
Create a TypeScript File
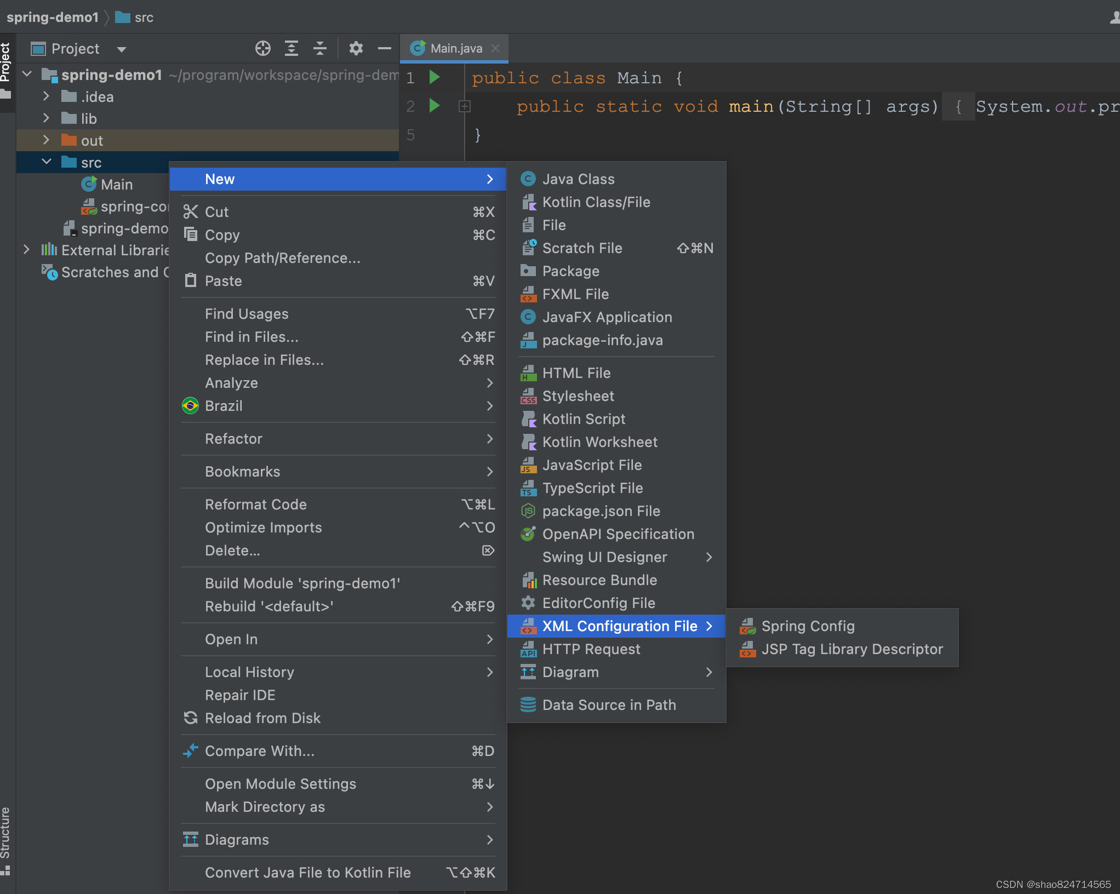pyautogui.click(x=616, y=488)
